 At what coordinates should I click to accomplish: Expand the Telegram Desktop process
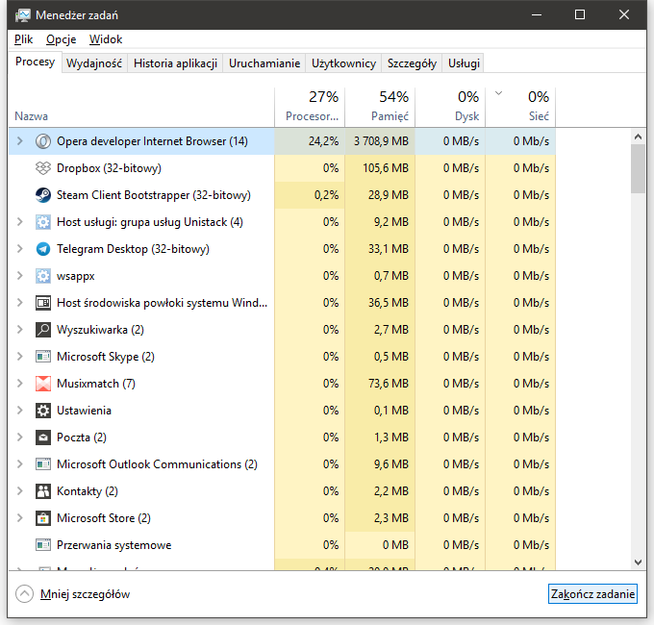coord(19,249)
